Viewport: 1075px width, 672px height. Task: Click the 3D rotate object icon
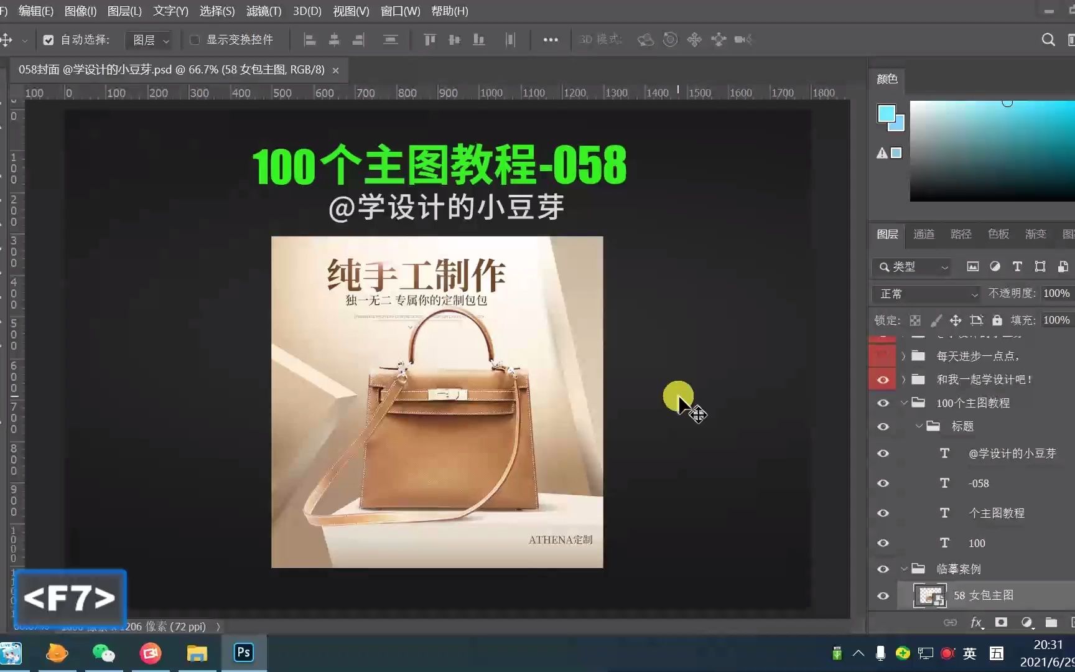pyautogui.click(x=646, y=40)
